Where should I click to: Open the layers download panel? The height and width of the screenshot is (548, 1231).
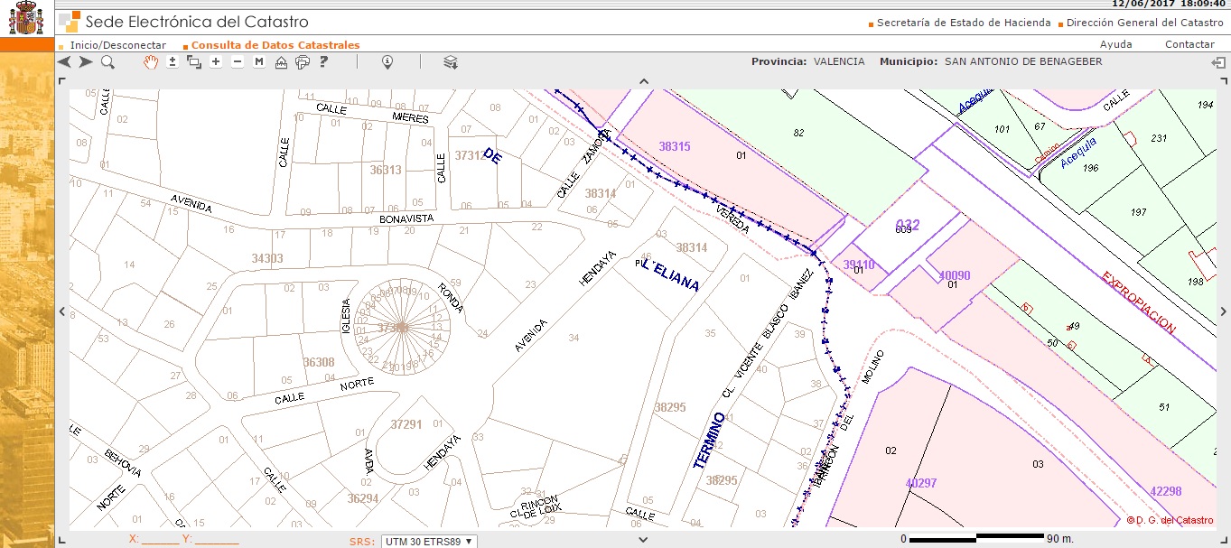(x=451, y=62)
